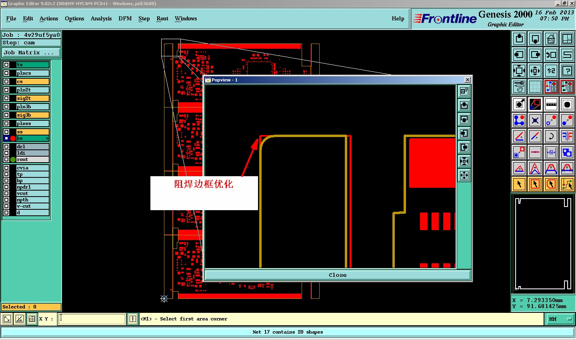Toggle the cvia layer display box
The image size is (576, 340).
[6, 168]
